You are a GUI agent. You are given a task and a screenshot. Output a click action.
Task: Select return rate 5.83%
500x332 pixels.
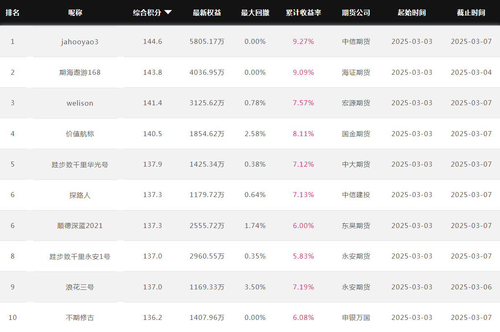click(x=303, y=256)
